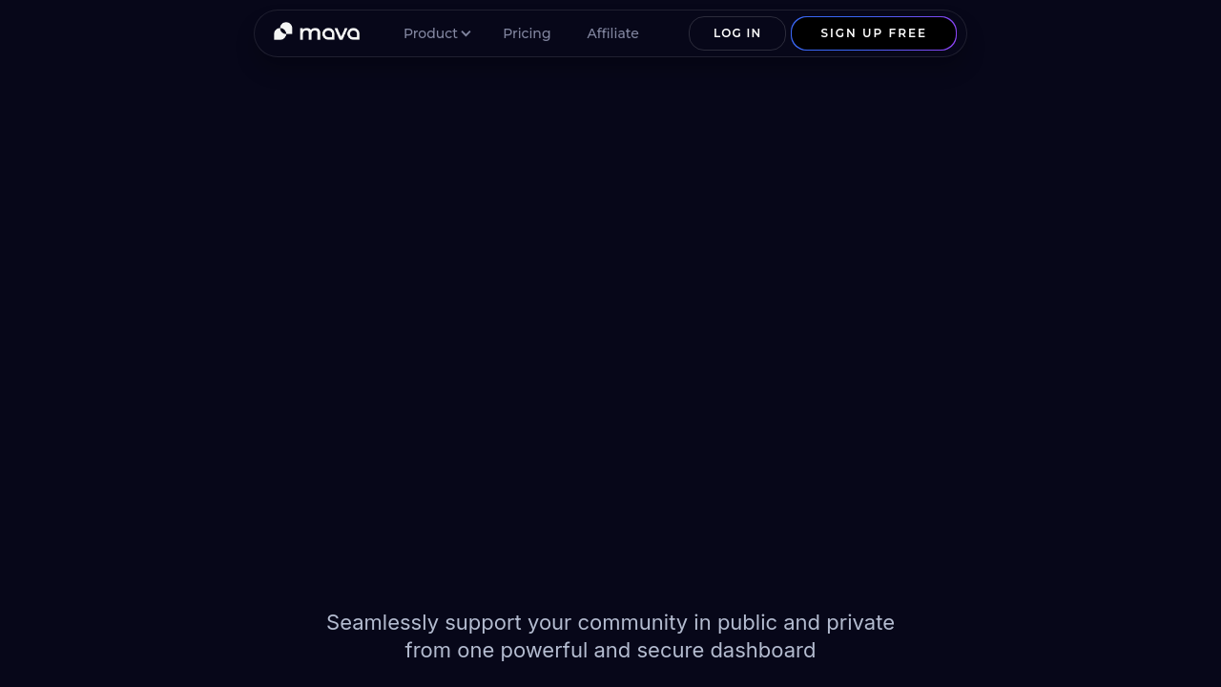Expand the chevron arrow beside Product
This screenshot has width=1221, height=687.
click(x=466, y=34)
